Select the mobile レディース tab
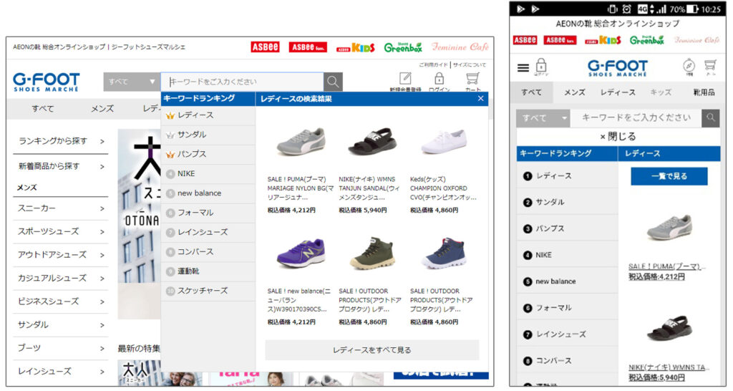Image resolution: width=733 pixels, height=391 pixels. point(618,92)
